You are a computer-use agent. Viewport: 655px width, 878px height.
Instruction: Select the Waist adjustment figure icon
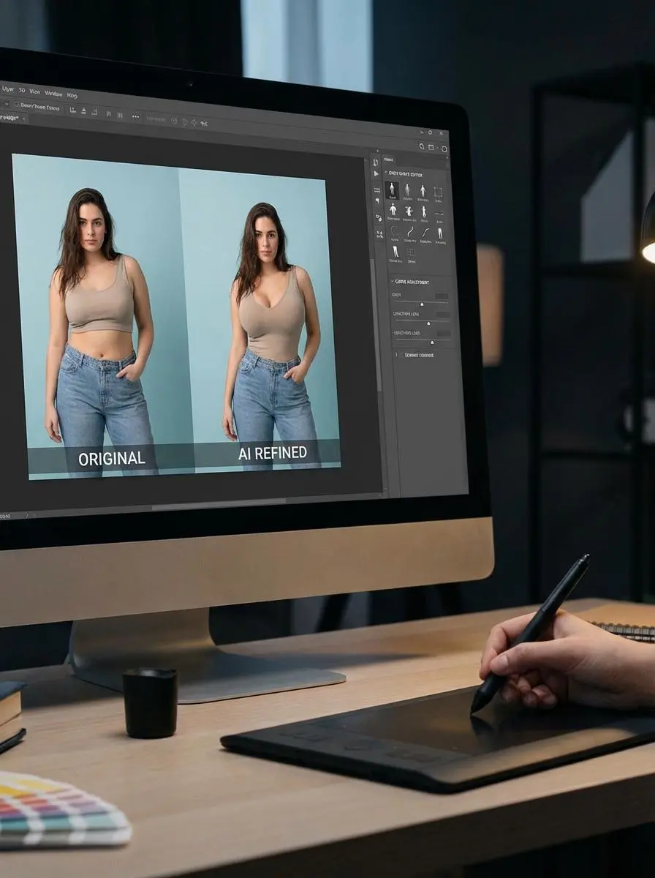click(x=424, y=211)
